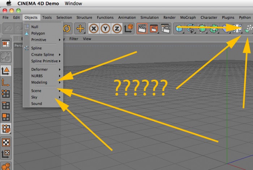Screen dimensions: 253x170
Task: Open the Render Settings icon
Action: coord(166,29)
